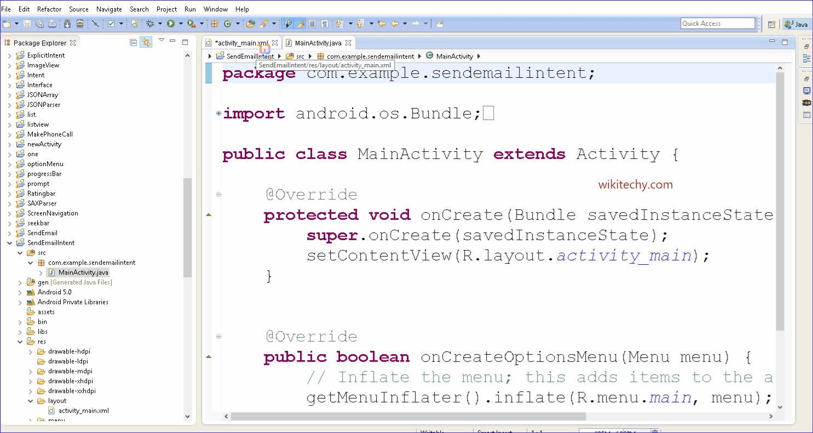Open the Android Virtual Device Manager icon

coord(80,24)
